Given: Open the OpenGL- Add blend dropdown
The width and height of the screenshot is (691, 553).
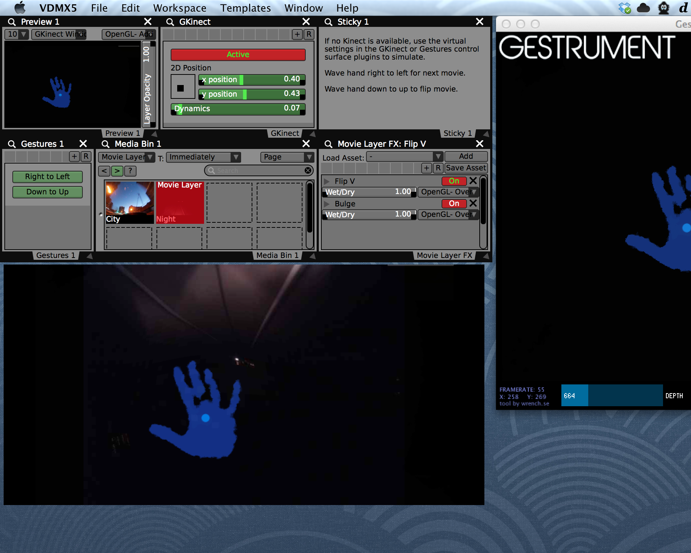Looking at the screenshot, I should (x=129, y=34).
